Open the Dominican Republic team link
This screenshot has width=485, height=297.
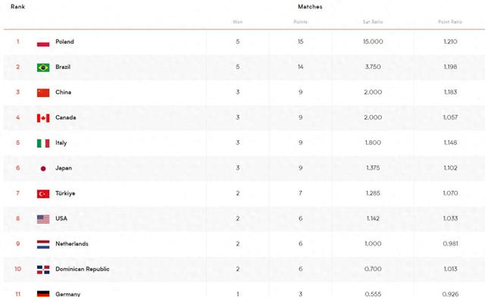point(83,269)
